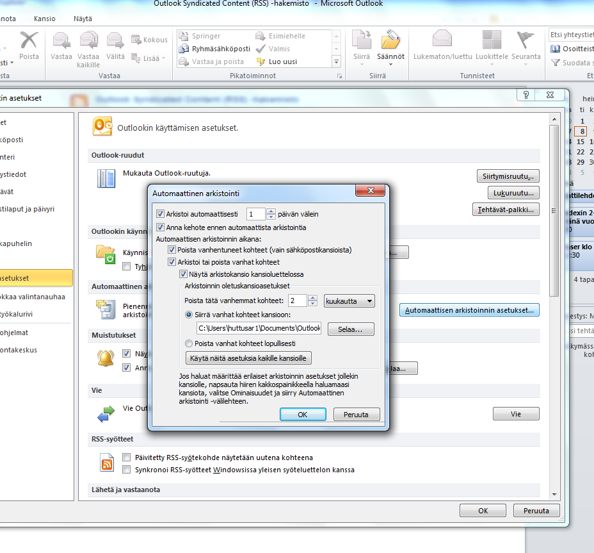Screen dimensions: 594x553
Task: Click the Kokous meeting icon
Action: coord(136,40)
